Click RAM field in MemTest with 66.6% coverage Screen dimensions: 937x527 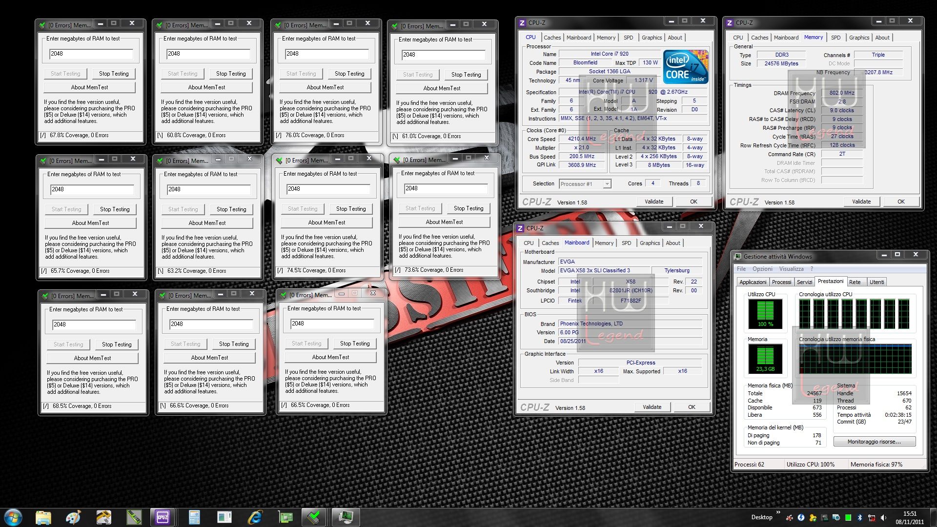[x=211, y=324]
